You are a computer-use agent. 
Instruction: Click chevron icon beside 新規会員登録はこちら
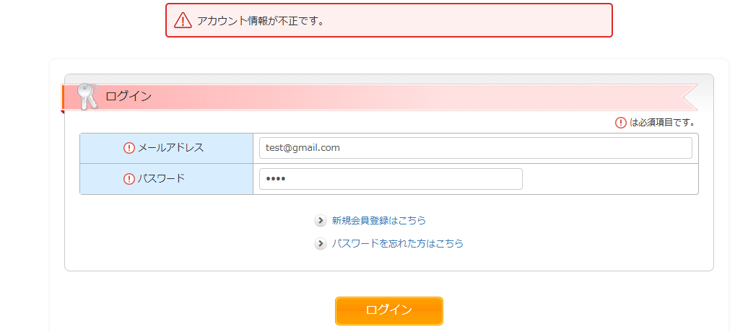click(x=321, y=220)
